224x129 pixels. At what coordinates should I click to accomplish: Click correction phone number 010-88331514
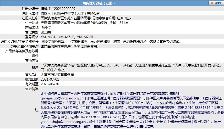click(x=199, y=108)
